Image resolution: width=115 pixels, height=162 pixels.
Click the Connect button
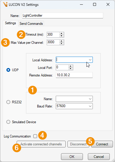point(102,144)
